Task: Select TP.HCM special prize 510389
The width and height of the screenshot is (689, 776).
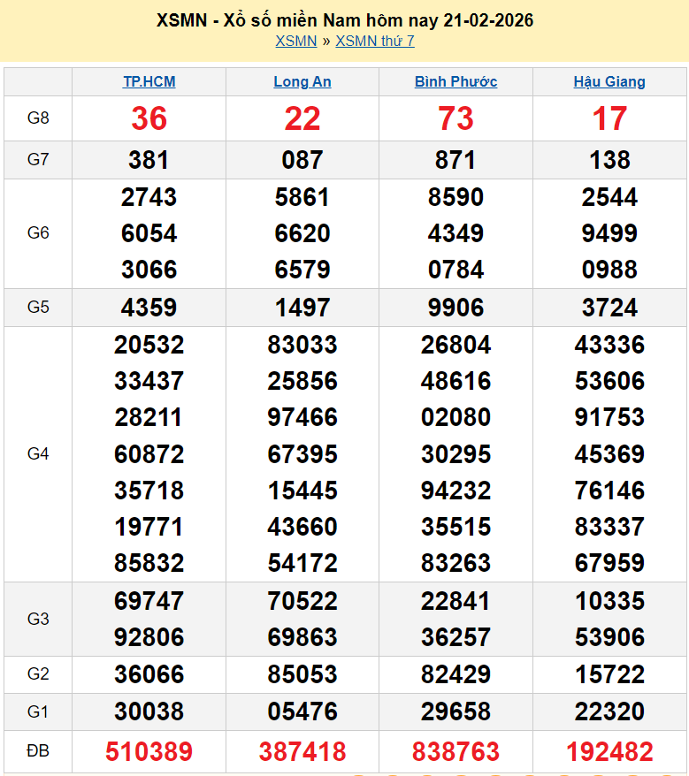Action: coord(149,751)
